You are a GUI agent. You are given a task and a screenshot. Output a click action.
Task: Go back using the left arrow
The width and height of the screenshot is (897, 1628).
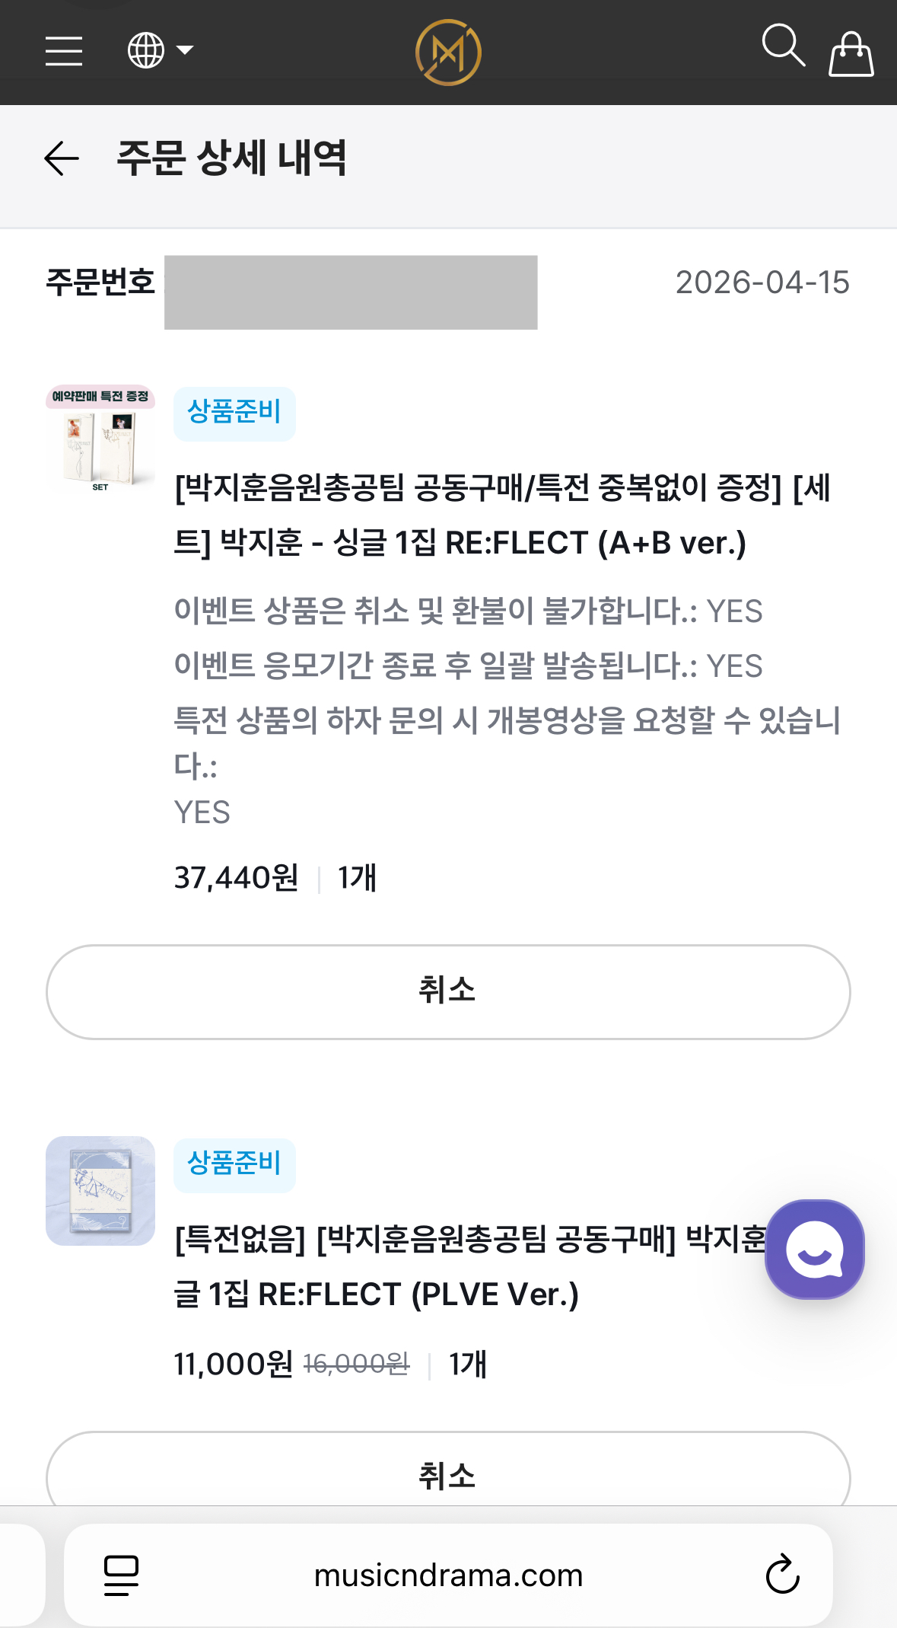click(x=62, y=158)
